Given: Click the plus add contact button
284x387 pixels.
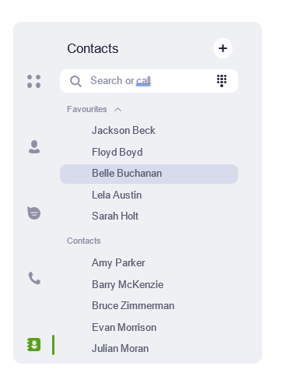Looking at the screenshot, I should pos(223,48).
